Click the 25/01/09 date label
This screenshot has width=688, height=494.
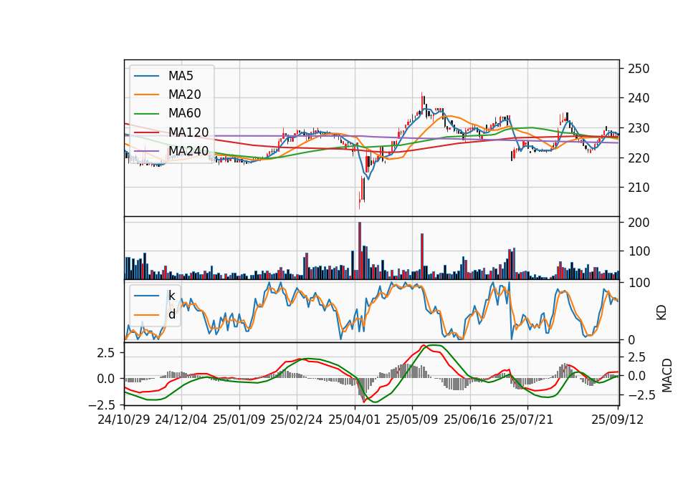tap(239, 420)
